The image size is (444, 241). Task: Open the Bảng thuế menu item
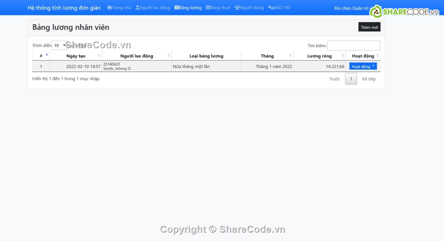(220, 8)
